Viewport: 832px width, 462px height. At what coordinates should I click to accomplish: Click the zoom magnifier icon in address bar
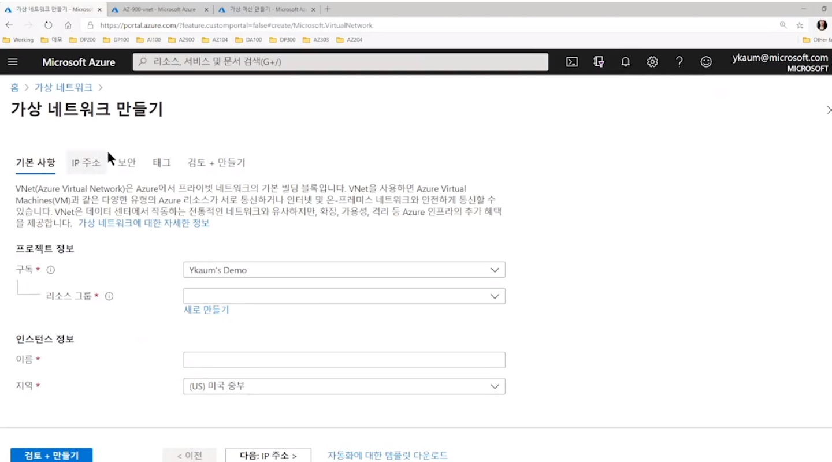tap(783, 25)
